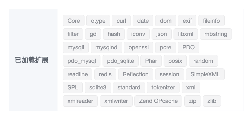Click the pdo_sqlite tag
This screenshot has height=119, width=252.
pos(121,61)
